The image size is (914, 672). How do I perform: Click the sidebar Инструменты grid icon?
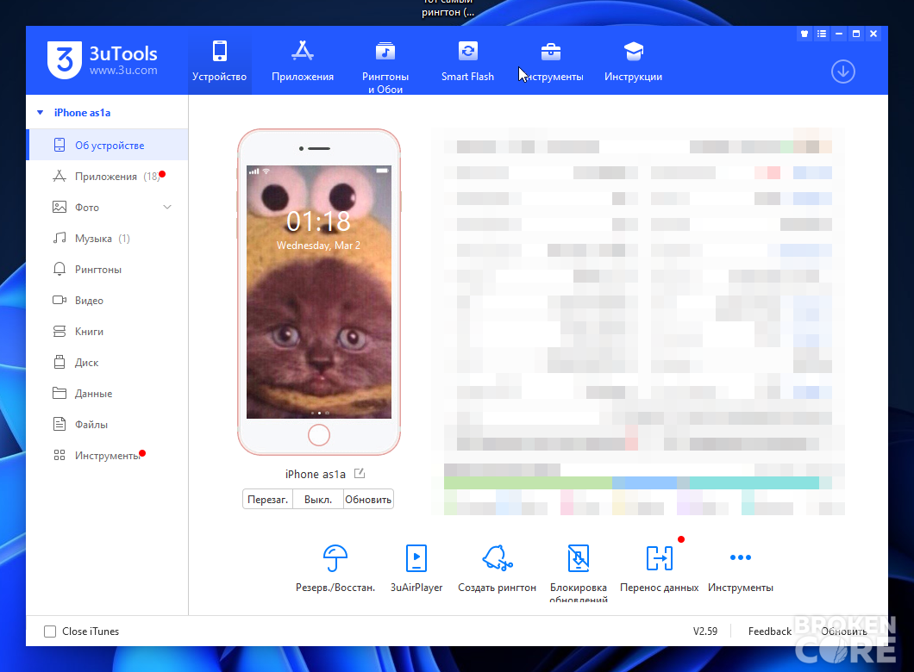[59, 455]
